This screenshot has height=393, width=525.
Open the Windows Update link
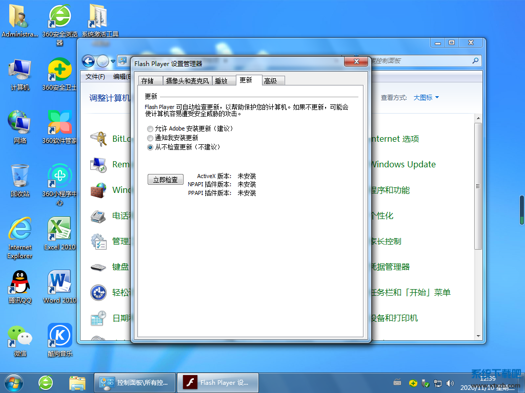point(402,164)
